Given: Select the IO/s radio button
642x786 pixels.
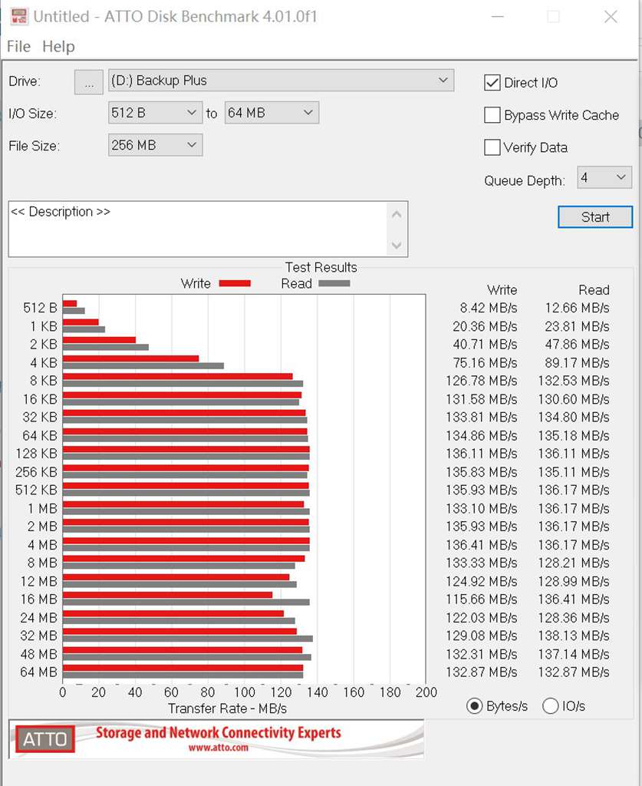Looking at the screenshot, I should 550,705.
